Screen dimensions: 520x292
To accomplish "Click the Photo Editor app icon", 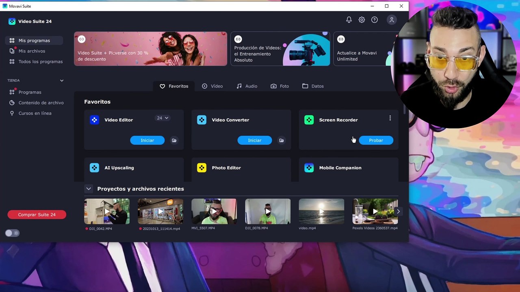I will tap(201, 168).
